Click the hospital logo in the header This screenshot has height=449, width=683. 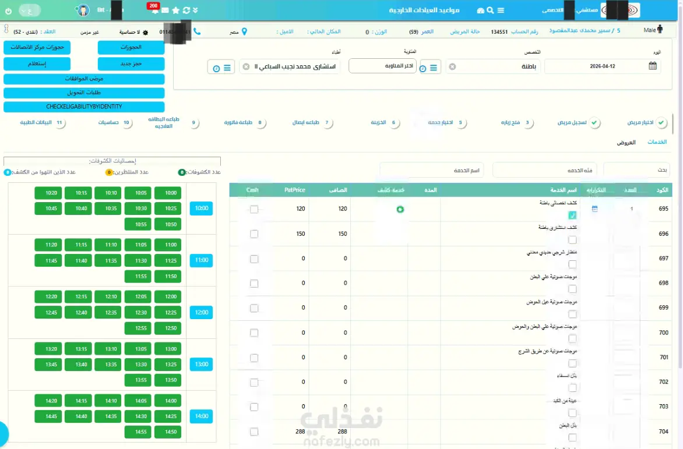tap(621, 10)
